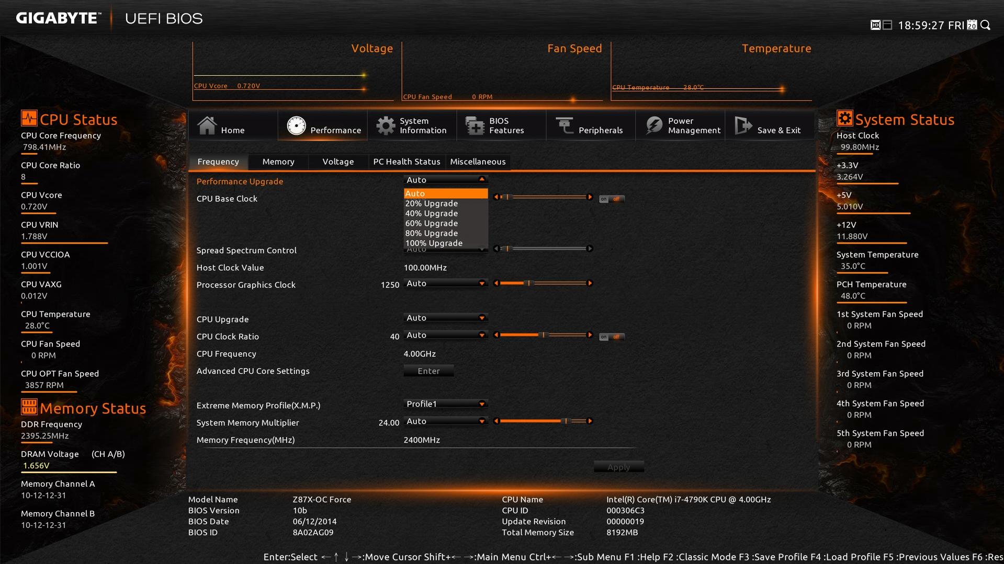This screenshot has width=1004, height=564.
Task: Click the System Status gear icon
Action: pyautogui.click(x=844, y=118)
